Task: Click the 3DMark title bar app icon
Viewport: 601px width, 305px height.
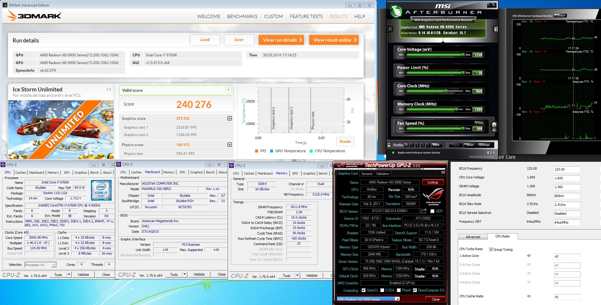Action: 5,5
